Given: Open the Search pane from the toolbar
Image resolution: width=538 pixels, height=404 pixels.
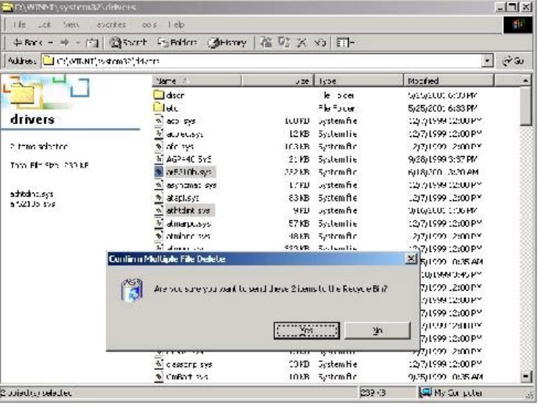Looking at the screenshot, I should tap(128, 43).
